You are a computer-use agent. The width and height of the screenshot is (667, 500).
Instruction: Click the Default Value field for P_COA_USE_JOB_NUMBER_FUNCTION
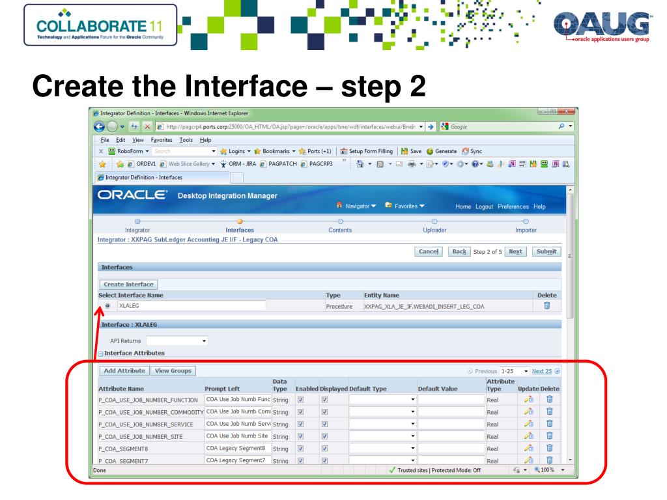[x=451, y=399]
